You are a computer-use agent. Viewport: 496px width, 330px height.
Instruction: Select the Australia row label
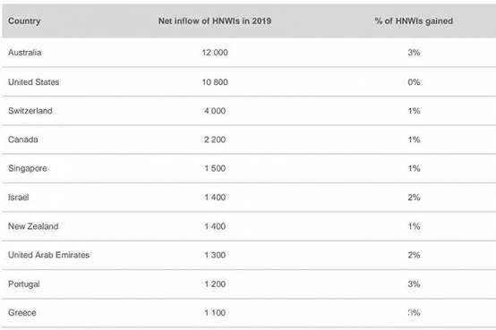(x=25, y=52)
